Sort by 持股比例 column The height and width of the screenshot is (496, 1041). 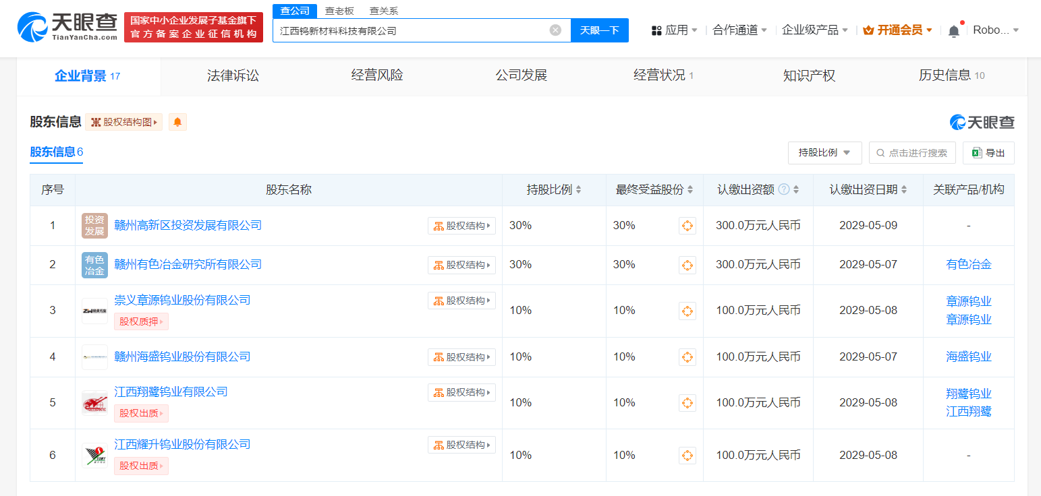click(x=578, y=190)
